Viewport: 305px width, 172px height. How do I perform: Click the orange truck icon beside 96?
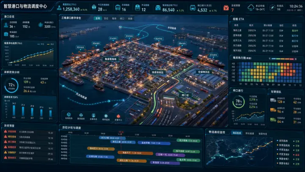coord(273,110)
